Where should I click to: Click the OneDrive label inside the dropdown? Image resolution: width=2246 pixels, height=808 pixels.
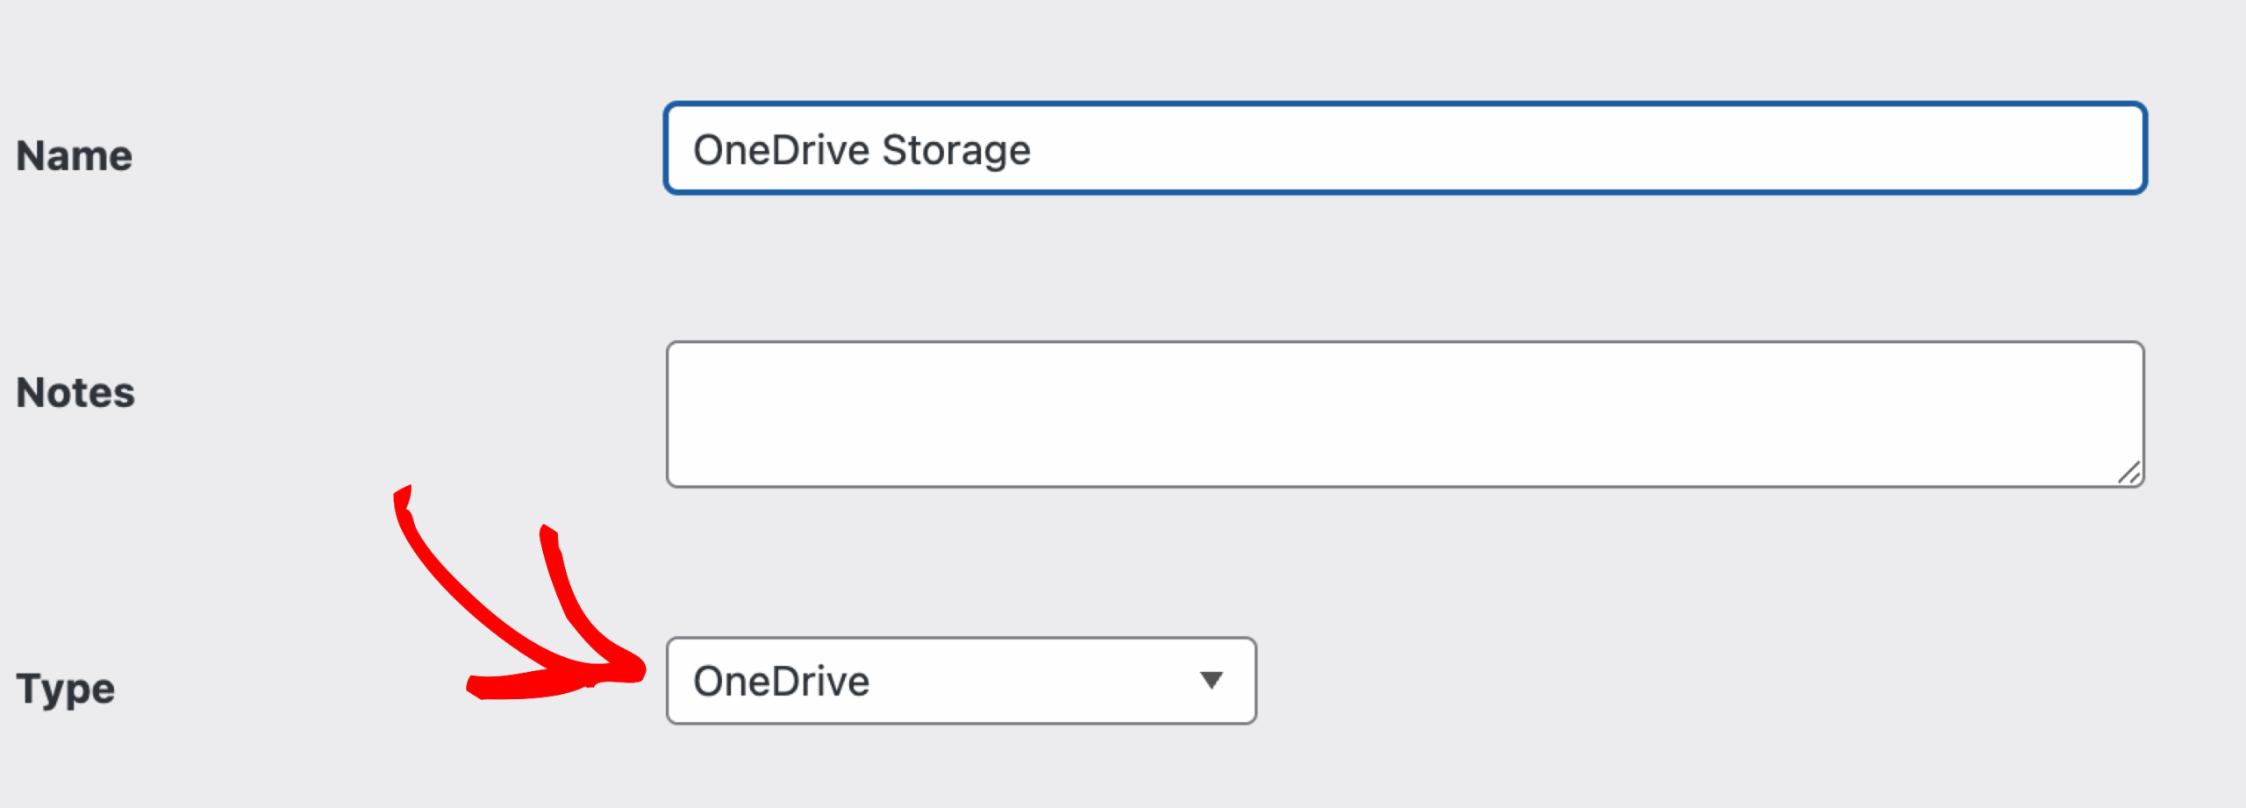pyautogui.click(x=781, y=680)
